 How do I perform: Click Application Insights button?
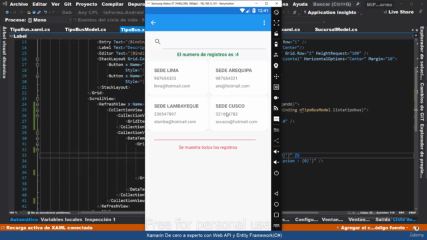330,12
